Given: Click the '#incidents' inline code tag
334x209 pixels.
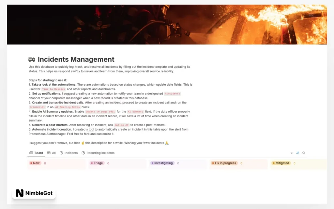Looking at the screenshot, I should point(172,93).
